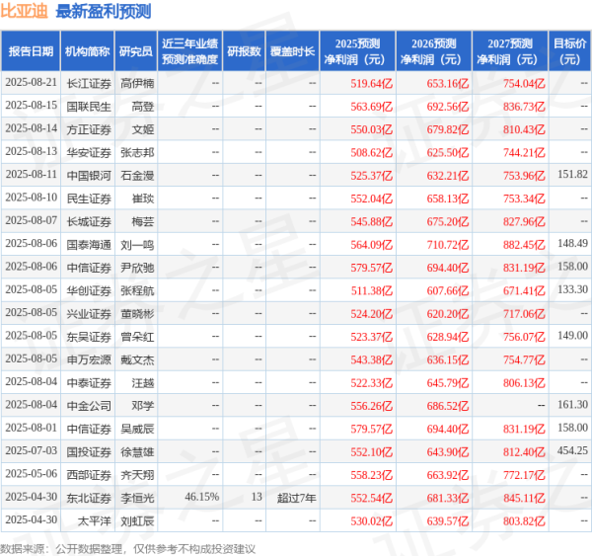Select the value 772.17亿
This screenshot has height=556, width=592.
(x=524, y=475)
